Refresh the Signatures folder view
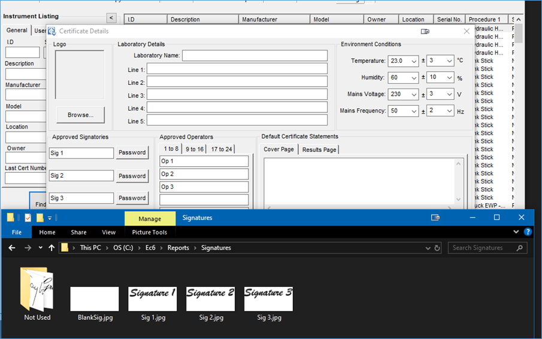The width and height of the screenshot is (542, 339). coord(438,248)
